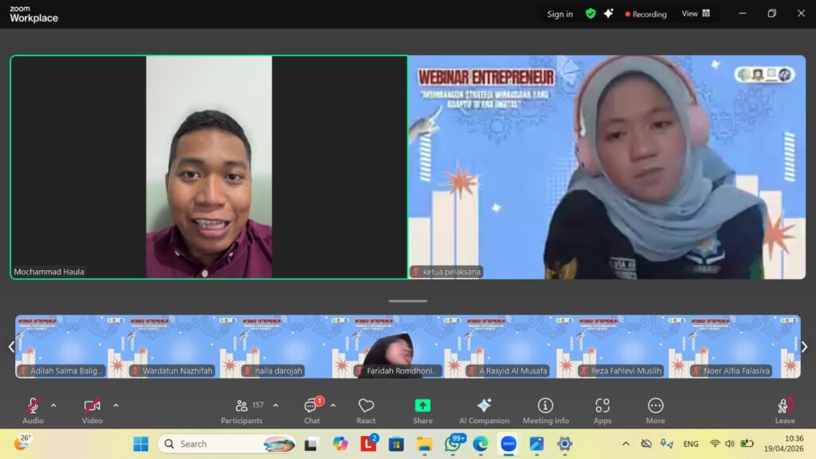
Task: Expand the Audio options chevron
Action: tap(53, 405)
